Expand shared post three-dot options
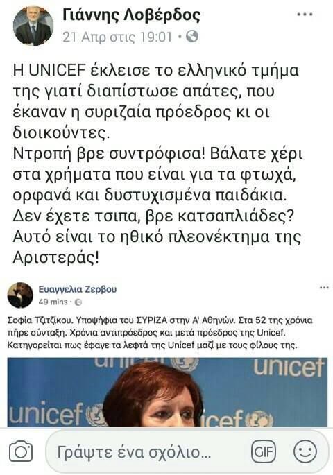This screenshot has height=475, width=333. tap(324, 288)
